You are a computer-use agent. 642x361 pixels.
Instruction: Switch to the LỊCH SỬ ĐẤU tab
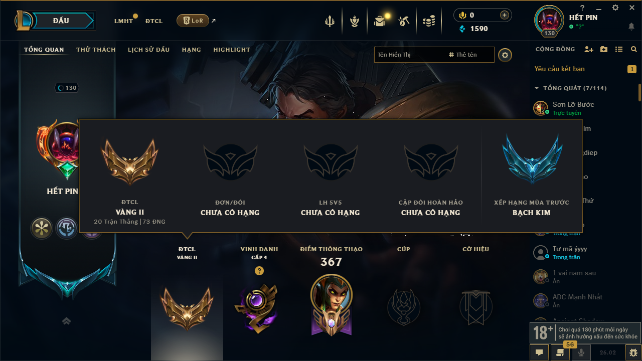tap(148, 50)
